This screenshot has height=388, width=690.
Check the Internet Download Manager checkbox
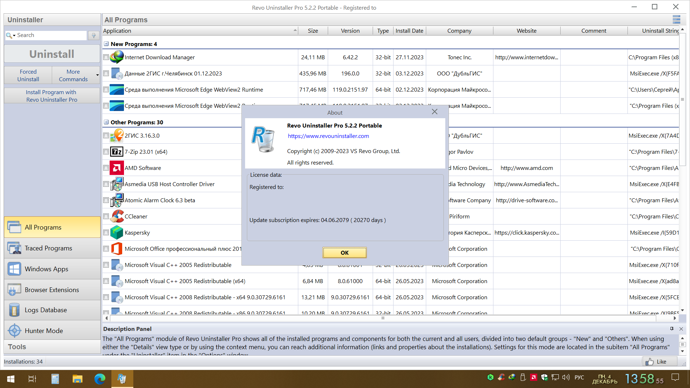coord(106,57)
